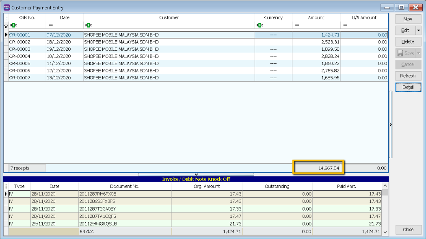
Task: Click the knock-off grid column chooser icon
Action: pos(6,187)
